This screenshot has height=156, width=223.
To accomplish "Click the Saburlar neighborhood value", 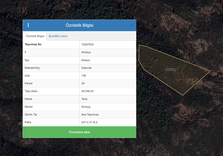I will click(86, 68).
